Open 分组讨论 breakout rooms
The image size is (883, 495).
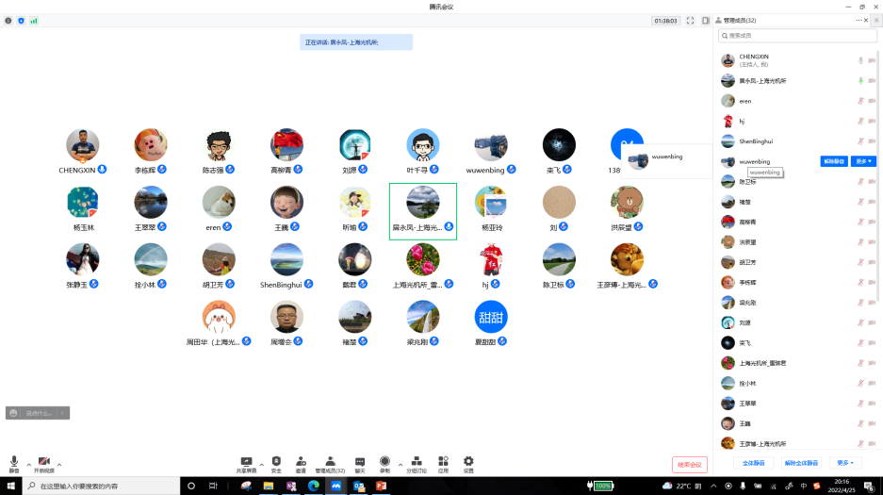click(417, 464)
